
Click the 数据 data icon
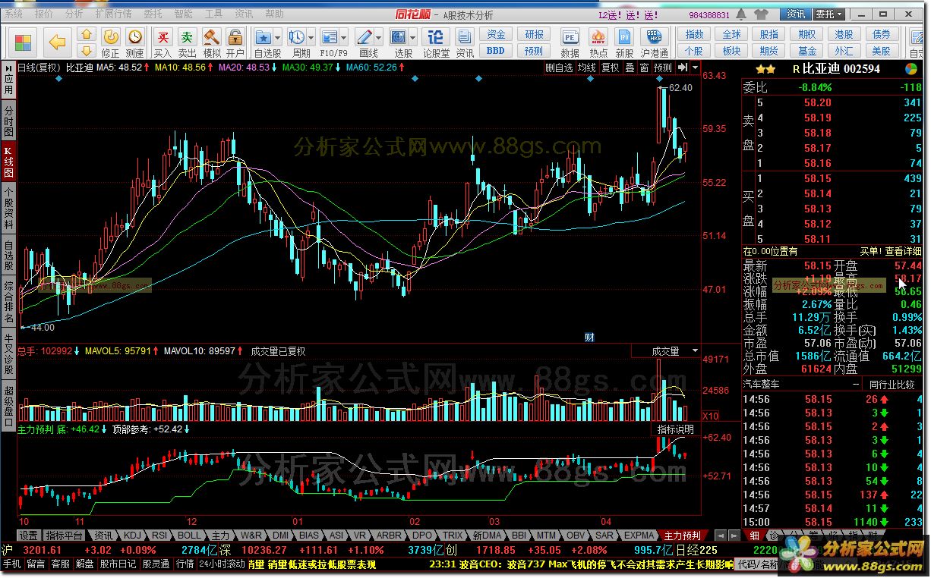[570, 37]
